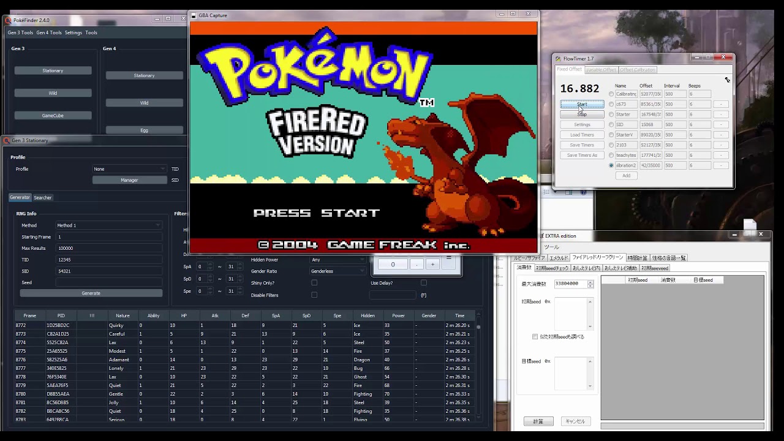Open the Gen 4 Egg button
The image size is (784, 441).
(144, 130)
